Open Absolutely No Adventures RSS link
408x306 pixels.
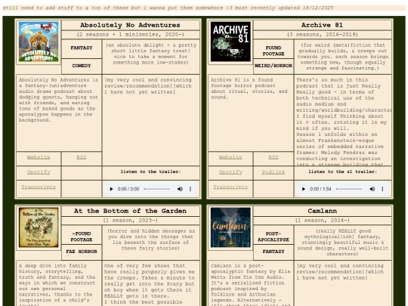pyautogui.click(x=82, y=157)
